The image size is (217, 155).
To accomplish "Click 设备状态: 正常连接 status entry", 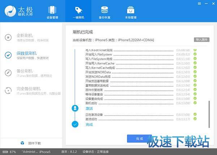I will (95, 152).
